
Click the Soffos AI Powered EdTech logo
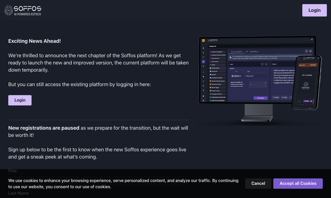[x=23, y=10]
